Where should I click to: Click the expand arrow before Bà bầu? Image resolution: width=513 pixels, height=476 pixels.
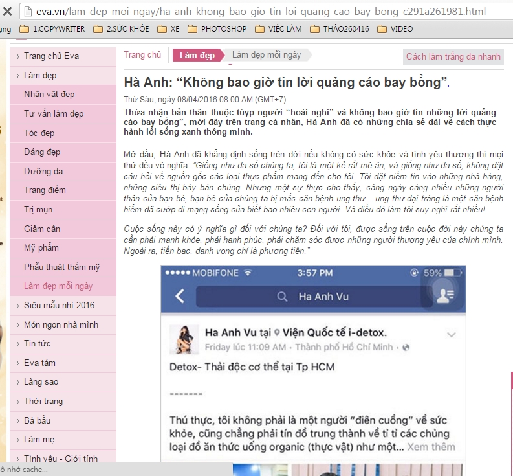[18, 421]
